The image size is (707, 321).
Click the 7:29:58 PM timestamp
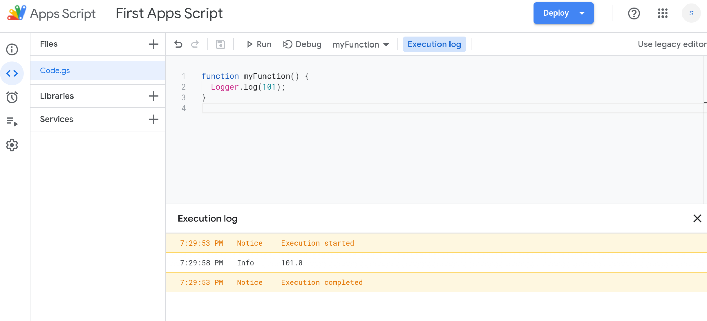pyautogui.click(x=201, y=263)
